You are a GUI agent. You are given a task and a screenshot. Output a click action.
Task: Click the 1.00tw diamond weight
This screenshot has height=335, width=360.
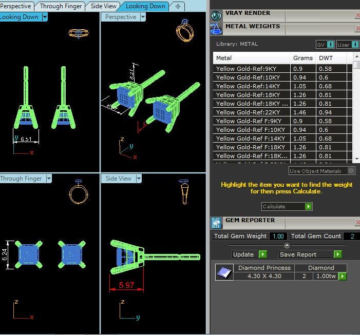pos(326,276)
